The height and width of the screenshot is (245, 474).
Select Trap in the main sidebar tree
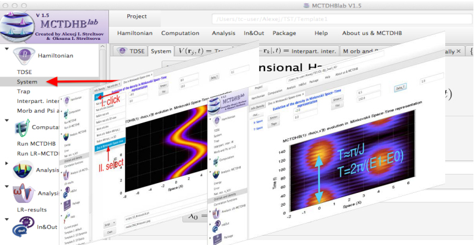[x=24, y=91]
